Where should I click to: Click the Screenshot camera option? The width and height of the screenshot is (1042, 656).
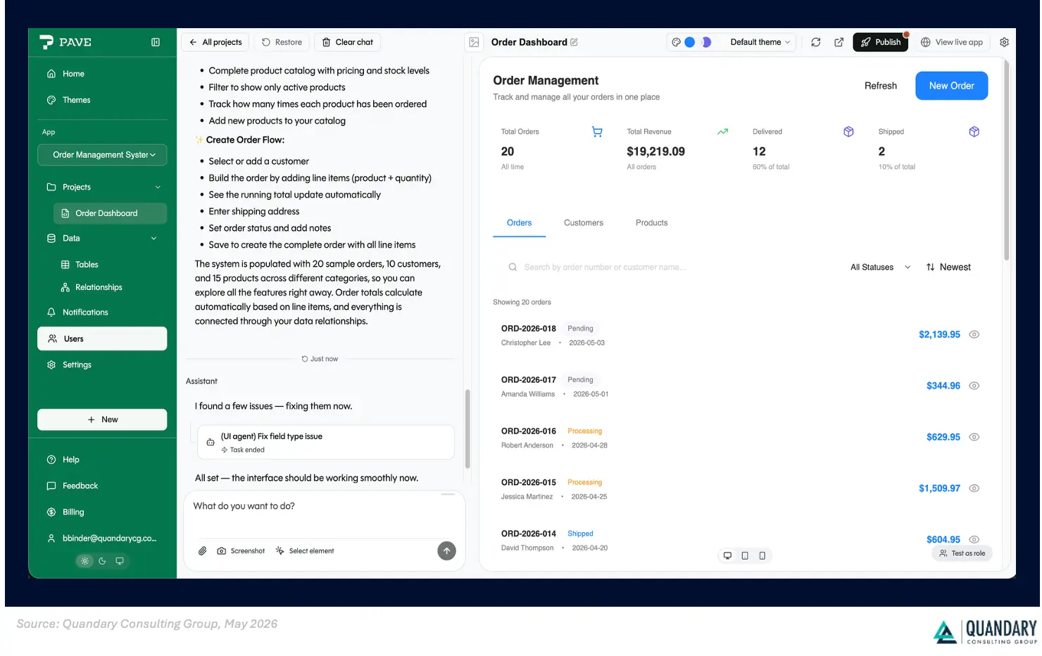tap(241, 551)
